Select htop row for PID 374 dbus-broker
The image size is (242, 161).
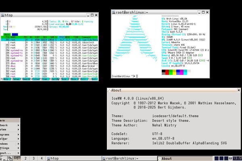49,66
